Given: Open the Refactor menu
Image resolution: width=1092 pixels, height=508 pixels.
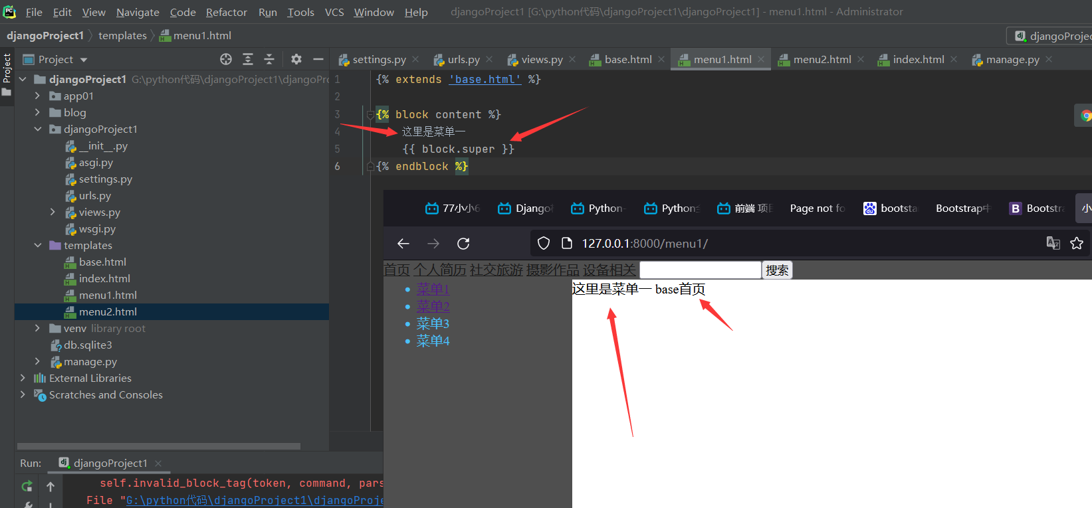Looking at the screenshot, I should tap(226, 12).
